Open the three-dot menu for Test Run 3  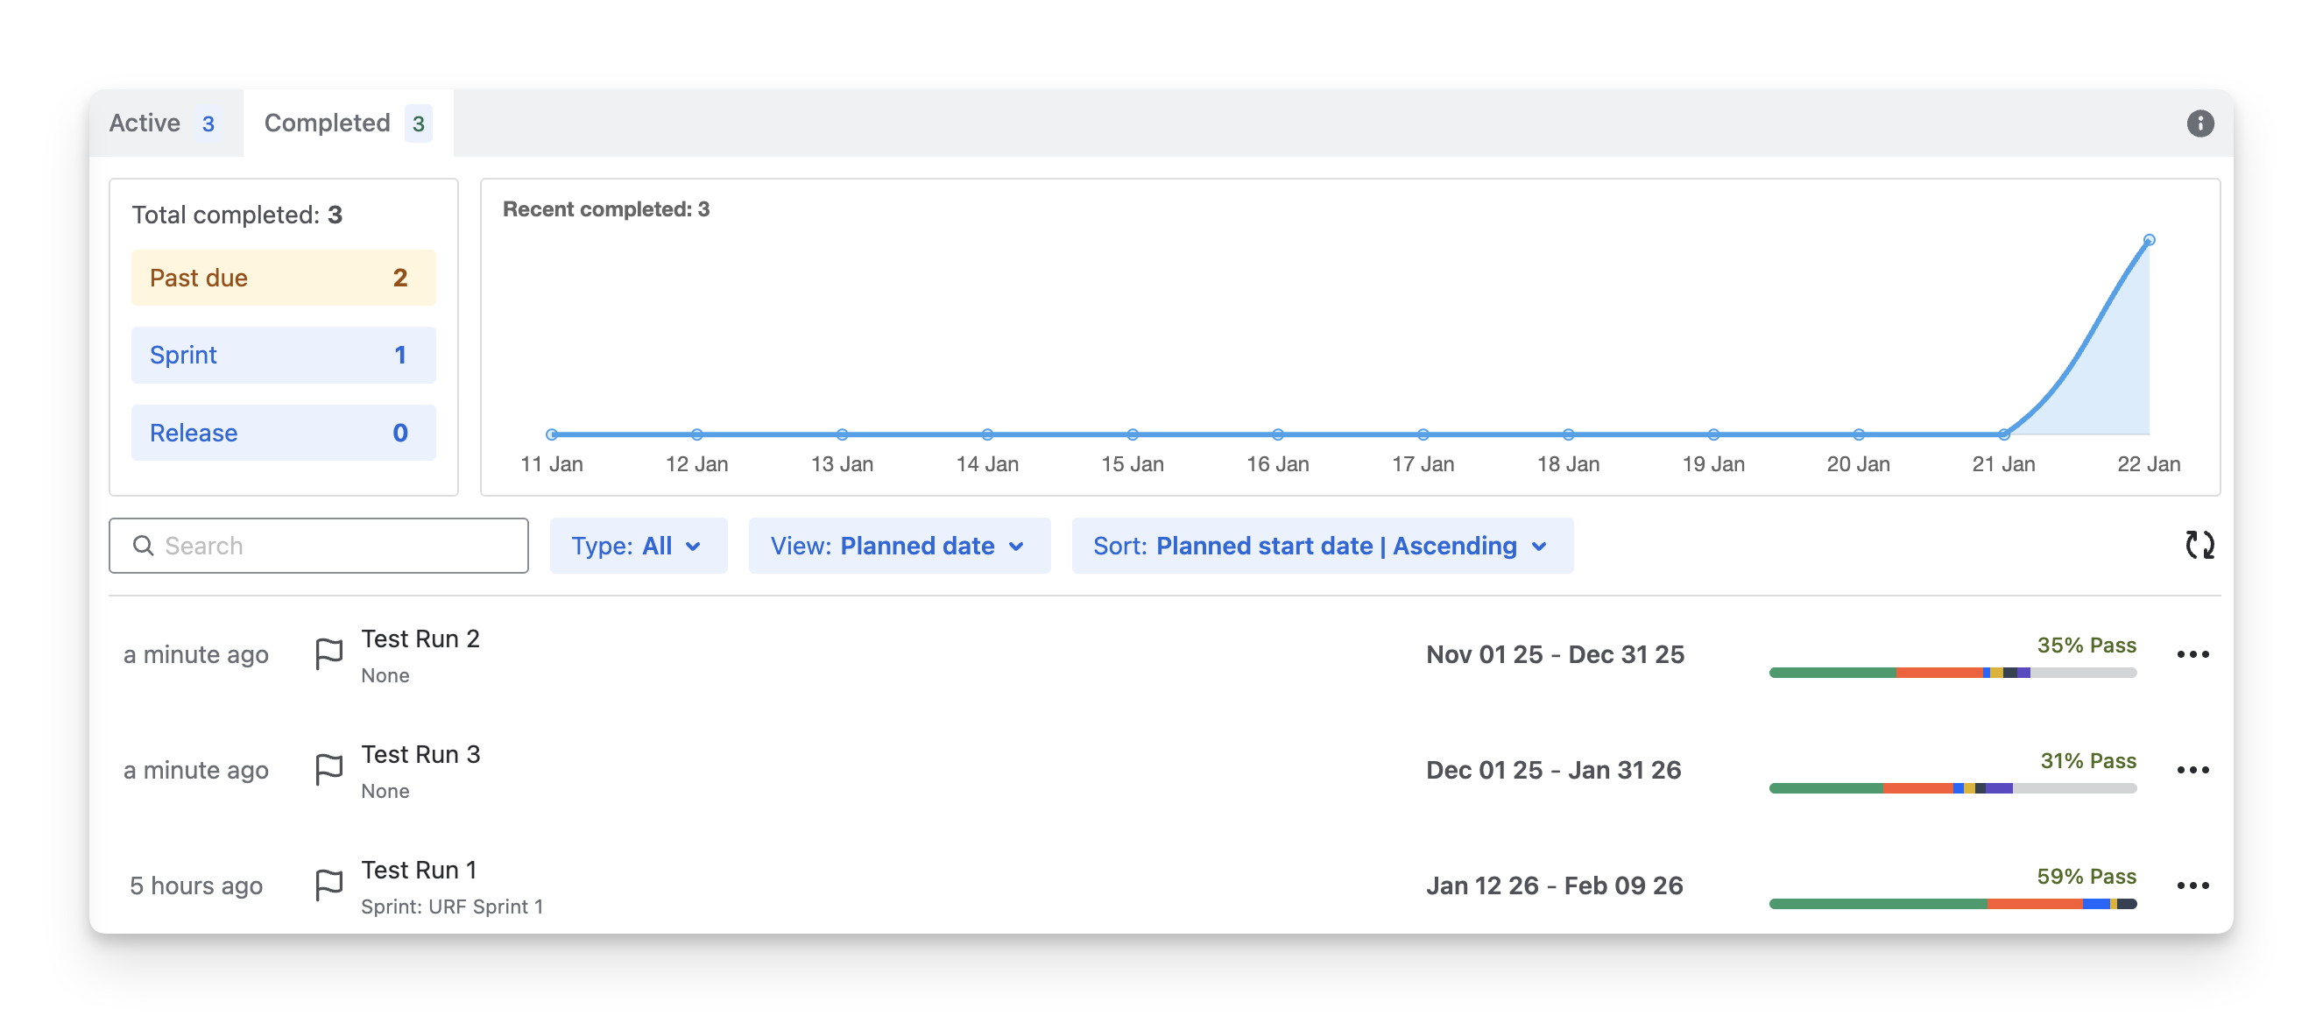coord(2192,770)
